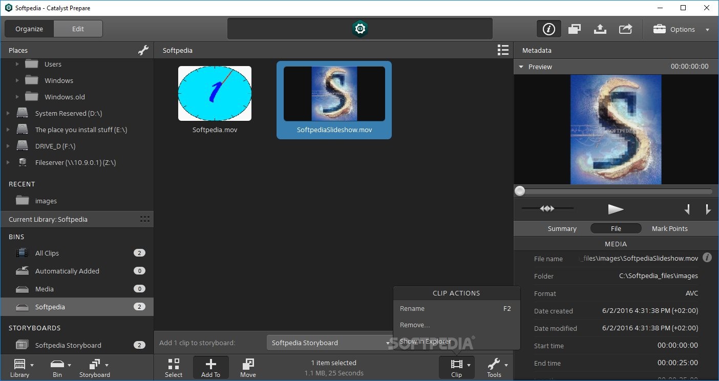Click the mark in point icon
This screenshot has width=719, height=381.
pyautogui.click(x=687, y=209)
